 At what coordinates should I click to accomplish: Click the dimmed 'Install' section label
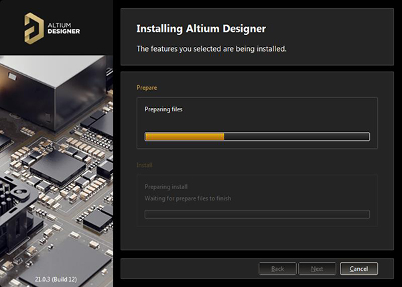pyautogui.click(x=144, y=165)
